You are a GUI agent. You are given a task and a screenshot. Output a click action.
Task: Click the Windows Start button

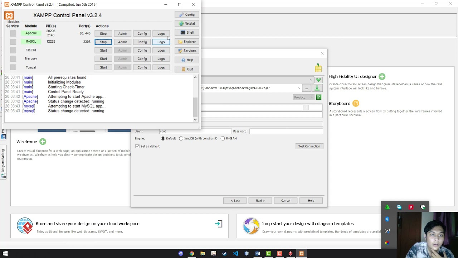click(x=5, y=253)
